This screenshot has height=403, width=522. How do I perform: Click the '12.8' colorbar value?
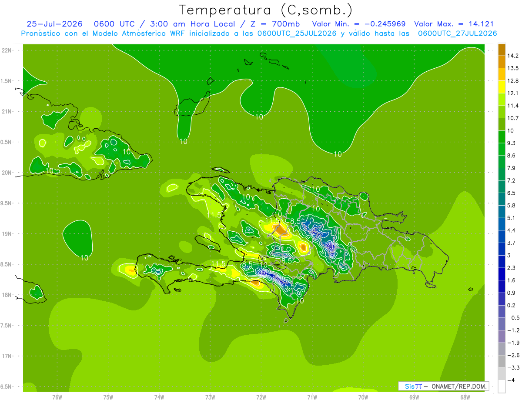coord(514,80)
